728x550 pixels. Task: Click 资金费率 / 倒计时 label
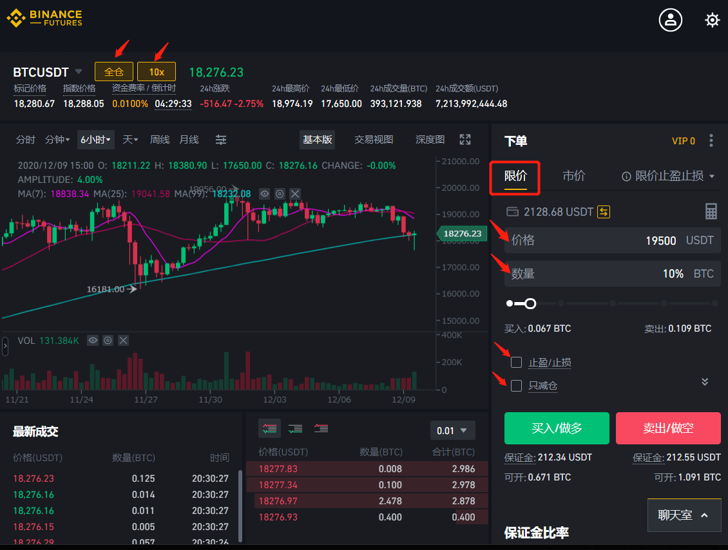coord(144,88)
